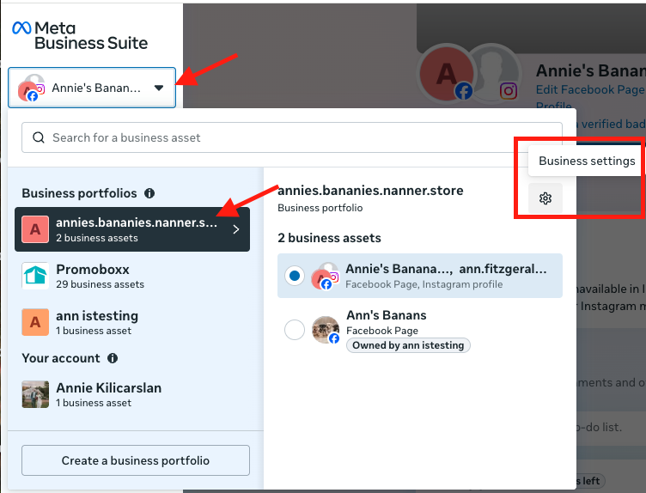Select radio button for Ann's Banans
Viewport: 646px width, 493px height.
tap(295, 330)
